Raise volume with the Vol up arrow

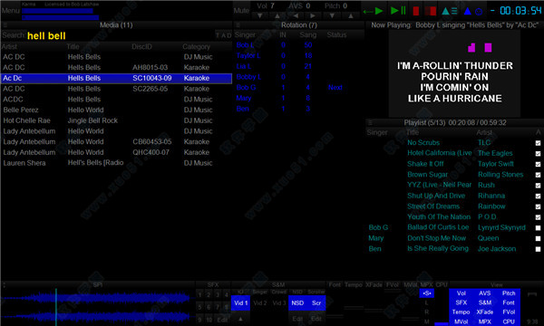[x=277, y=15]
